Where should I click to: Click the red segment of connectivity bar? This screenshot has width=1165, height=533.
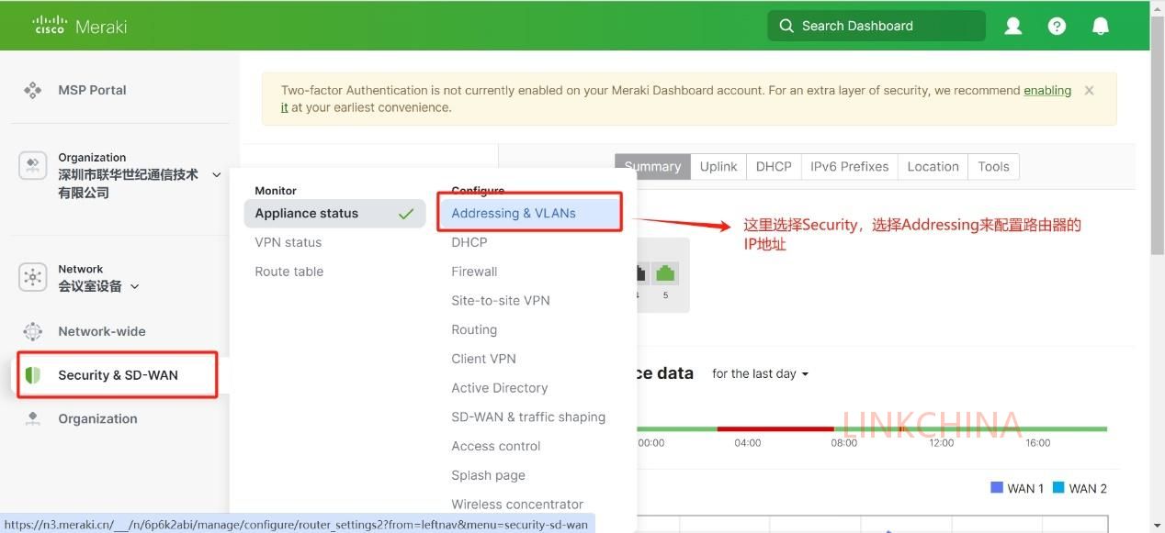point(775,428)
